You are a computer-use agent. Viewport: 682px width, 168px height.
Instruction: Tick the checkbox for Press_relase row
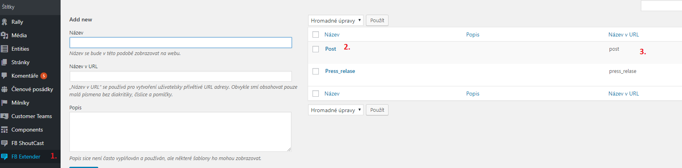316,71
